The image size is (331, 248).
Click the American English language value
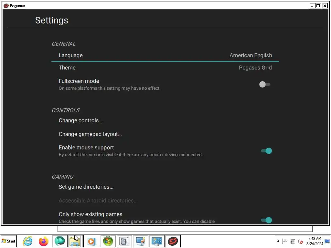pyautogui.click(x=251, y=56)
